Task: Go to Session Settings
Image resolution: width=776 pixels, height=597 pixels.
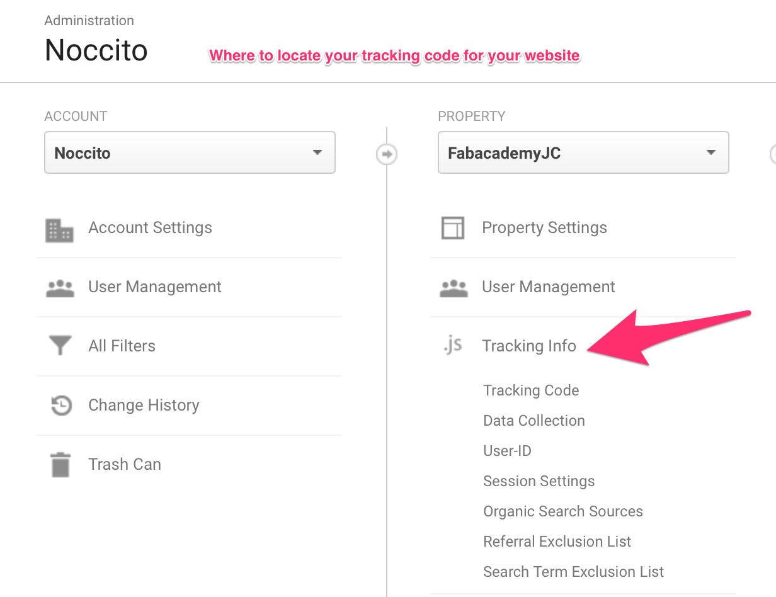Action: [x=539, y=481]
